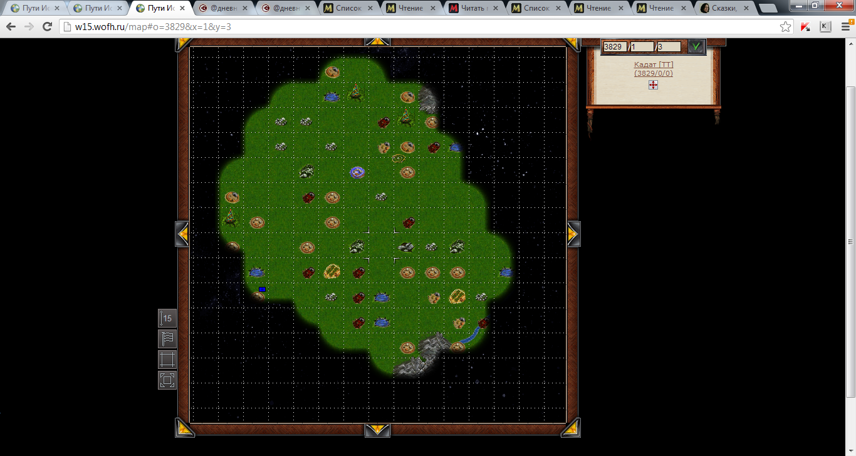Click the small blue square map marker
Screen dimensions: 856x456
(x=262, y=289)
